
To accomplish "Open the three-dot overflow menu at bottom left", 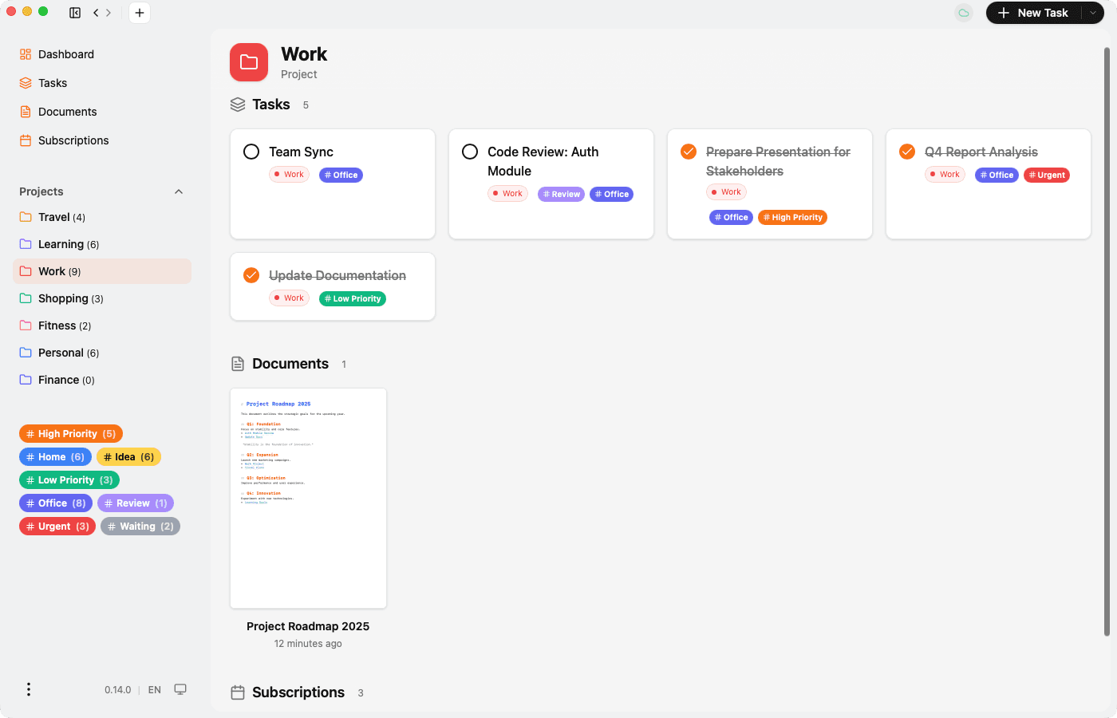I will [x=29, y=688].
